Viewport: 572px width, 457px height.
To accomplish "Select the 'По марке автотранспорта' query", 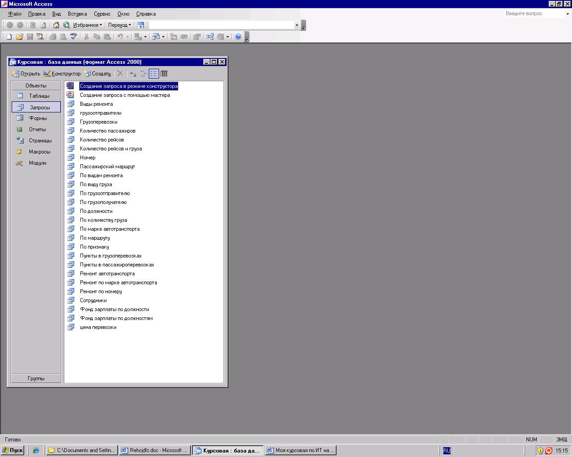I will click(x=109, y=229).
